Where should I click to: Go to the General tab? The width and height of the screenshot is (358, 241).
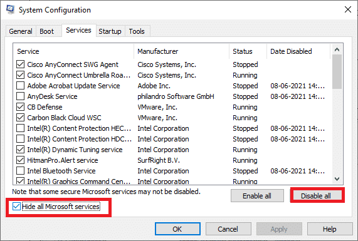(x=21, y=31)
